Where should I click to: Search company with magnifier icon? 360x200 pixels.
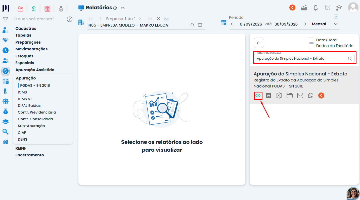point(192,25)
